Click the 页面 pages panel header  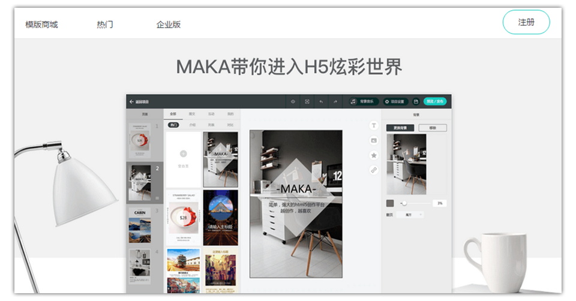click(145, 114)
